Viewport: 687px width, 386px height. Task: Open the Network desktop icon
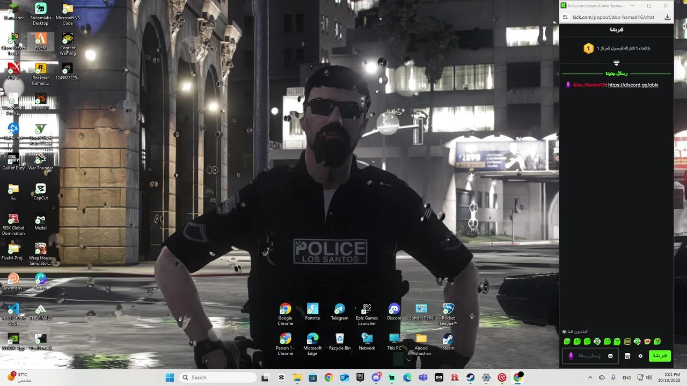click(x=367, y=342)
